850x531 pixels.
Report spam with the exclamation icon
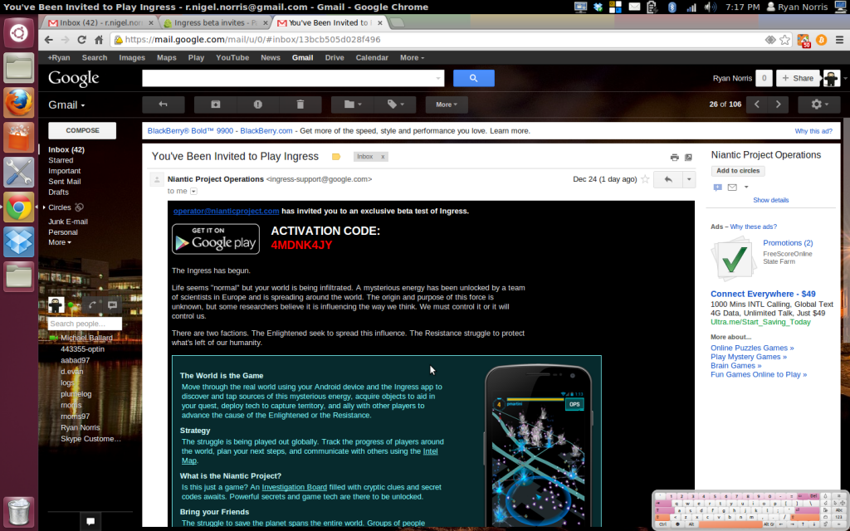tap(258, 105)
